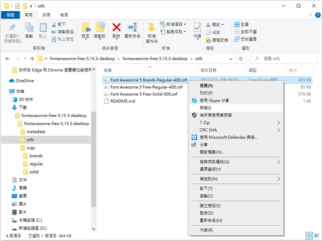Viewport: 323px width, 241px height.
Task: Open the Easy access dropdown
Action: tap(173, 32)
